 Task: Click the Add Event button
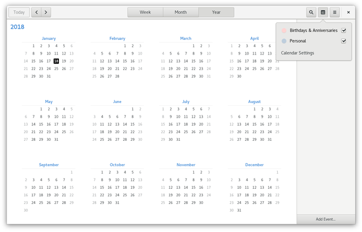[x=326, y=219]
